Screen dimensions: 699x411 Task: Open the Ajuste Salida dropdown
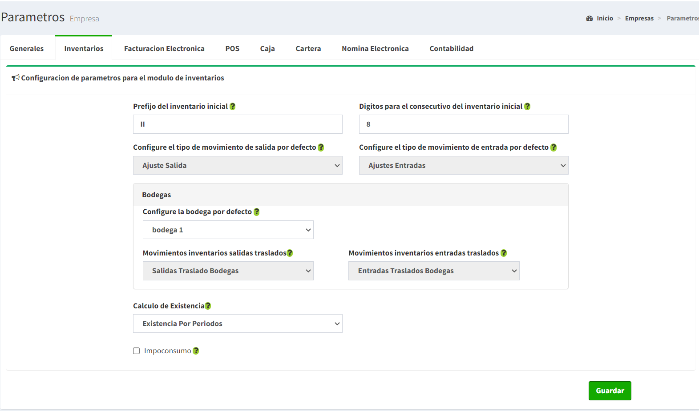point(238,165)
